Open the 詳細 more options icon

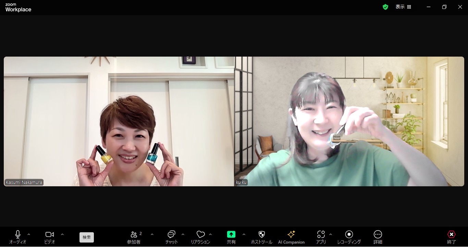pyautogui.click(x=378, y=234)
